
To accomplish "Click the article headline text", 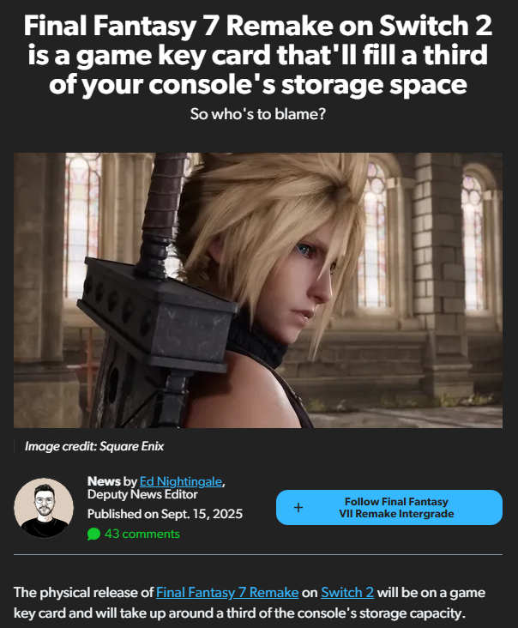I will pos(258,54).
